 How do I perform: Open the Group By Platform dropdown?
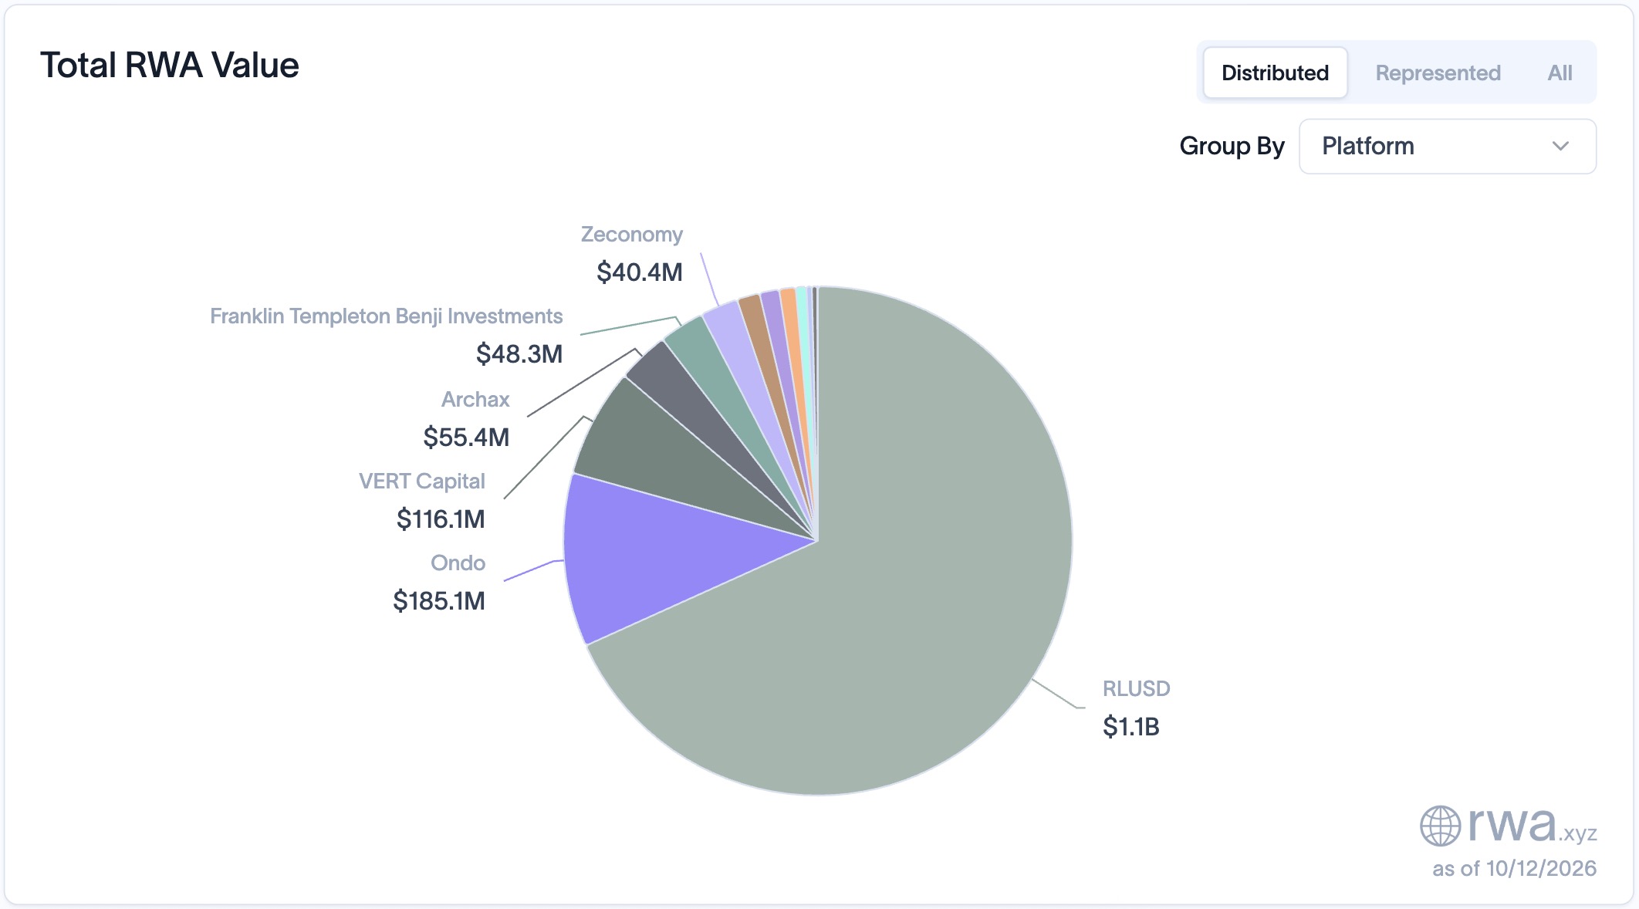coord(1447,146)
